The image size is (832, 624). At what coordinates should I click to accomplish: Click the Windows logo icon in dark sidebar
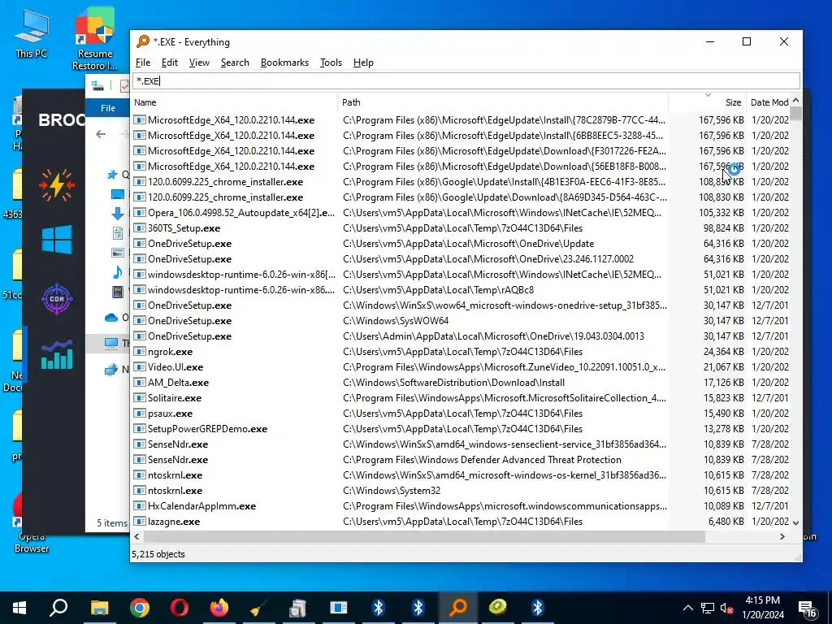click(x=57, y=240)
